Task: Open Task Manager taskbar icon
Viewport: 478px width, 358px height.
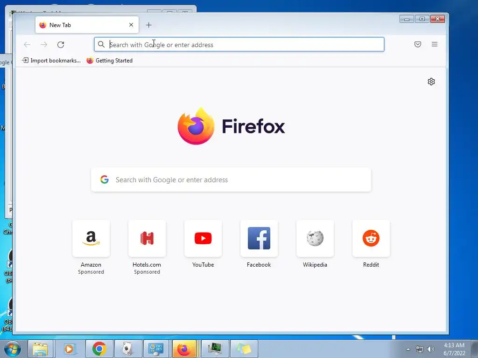Action: [215, 349]
